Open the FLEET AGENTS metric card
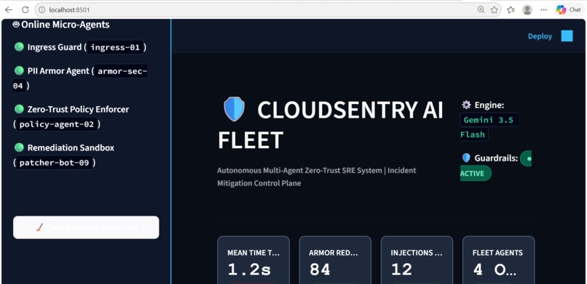Screen dimensions: 587x284 [x=499, y=260]
